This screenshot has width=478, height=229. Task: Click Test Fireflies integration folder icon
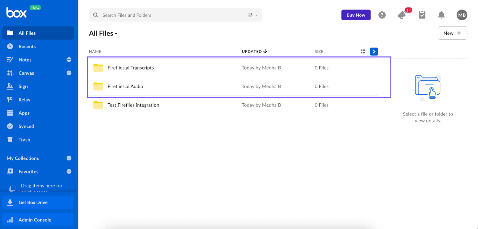(98, 105)
